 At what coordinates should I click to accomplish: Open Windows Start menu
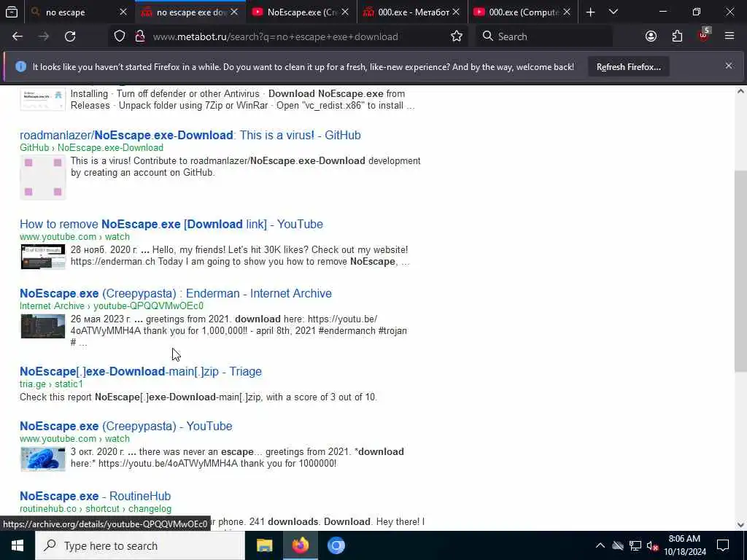(x=18, y=545)
